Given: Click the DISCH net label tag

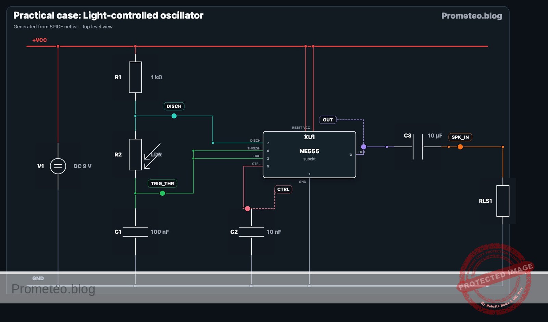Looking at the screenshot, I should [174, 106].
